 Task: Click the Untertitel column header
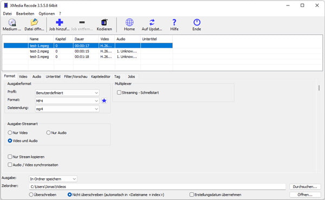pos(157,39)
